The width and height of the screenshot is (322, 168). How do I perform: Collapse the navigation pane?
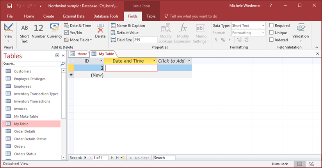tap(63, 55)
